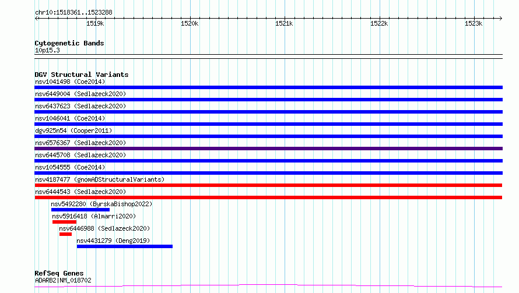Click the blue bar under nsv6437623
519x293 pixels.
pyautogui.click(x=268, y=112)
